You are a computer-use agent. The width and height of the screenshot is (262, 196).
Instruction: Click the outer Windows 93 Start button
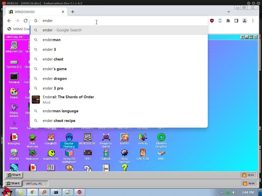(13, 183)
